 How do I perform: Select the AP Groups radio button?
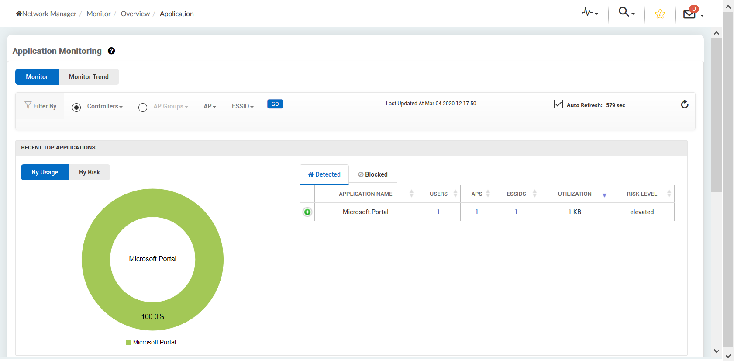click(143, 108)
